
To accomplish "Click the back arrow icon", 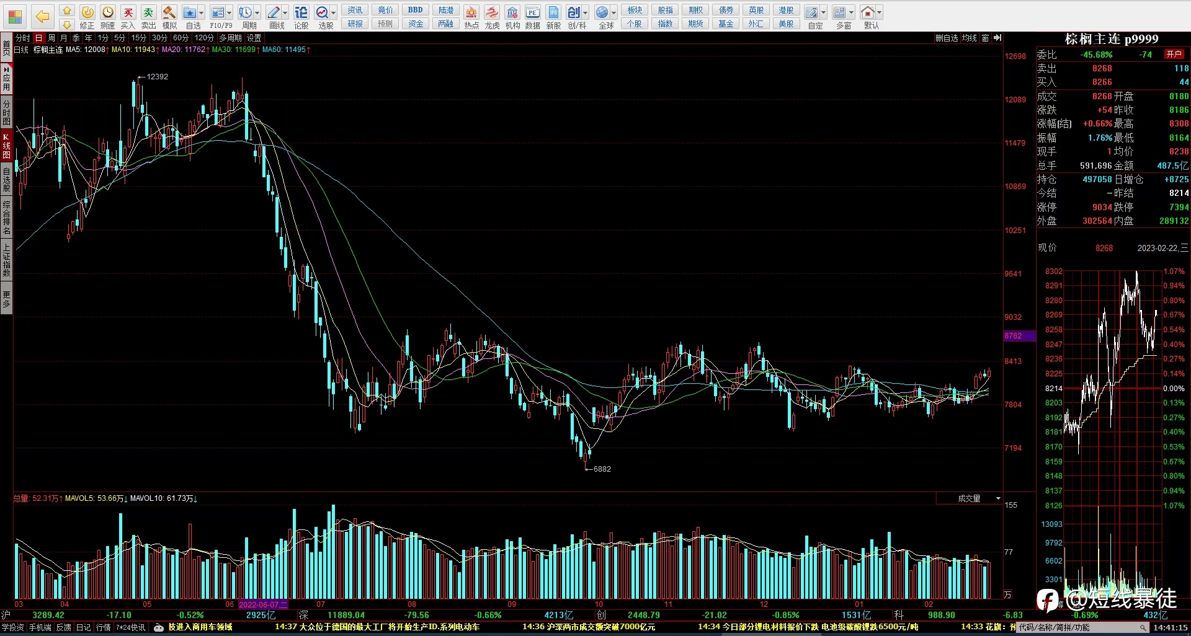I will 42,17.
